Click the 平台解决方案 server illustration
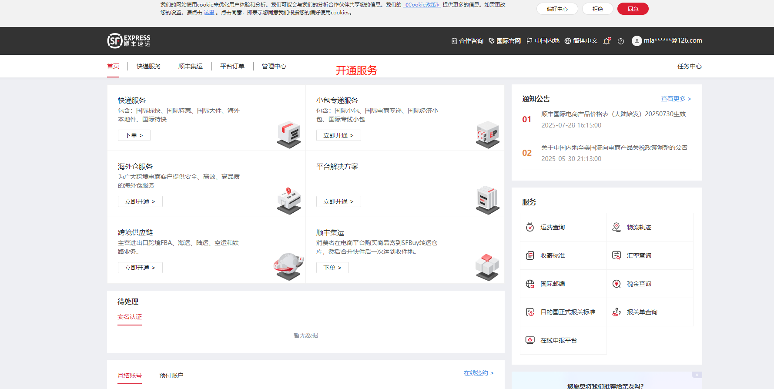 coord(487,200)
